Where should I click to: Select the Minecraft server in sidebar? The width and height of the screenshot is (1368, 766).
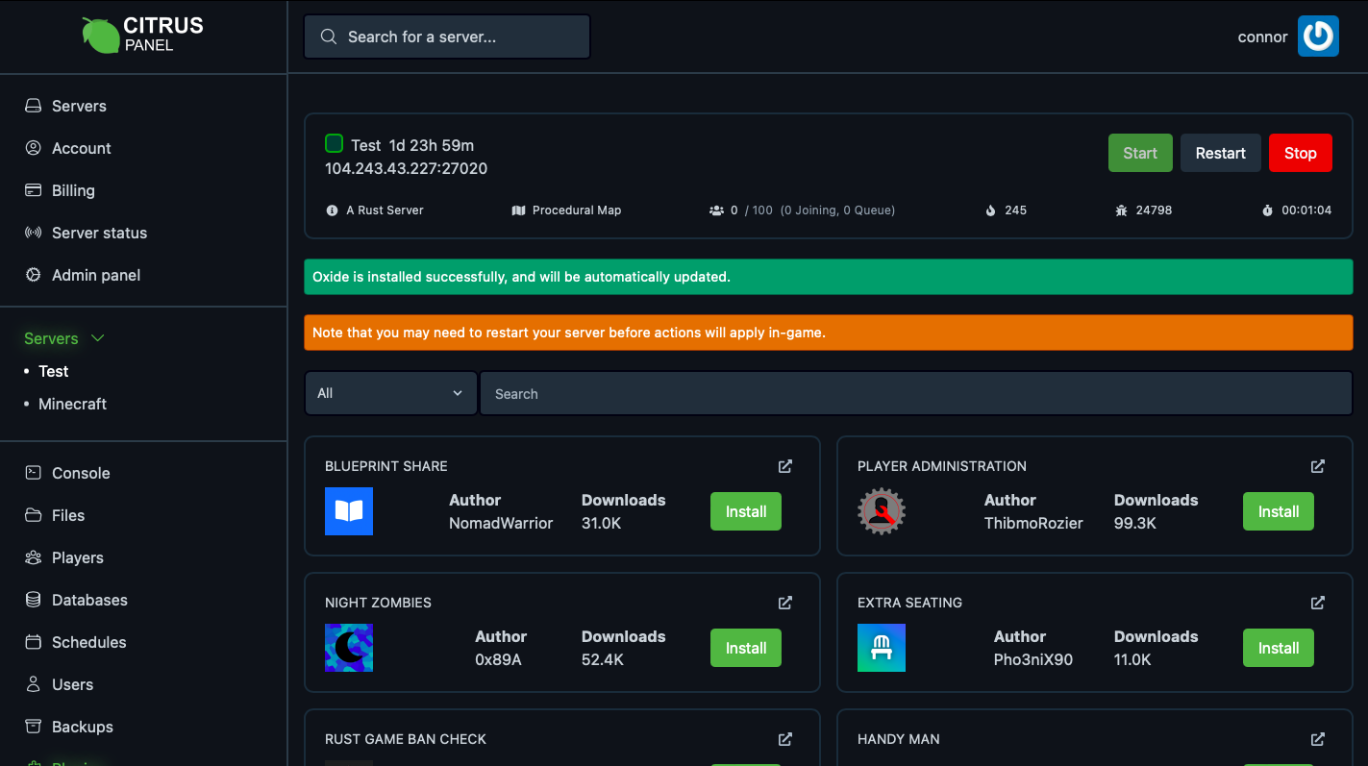[x=72, y=404]
